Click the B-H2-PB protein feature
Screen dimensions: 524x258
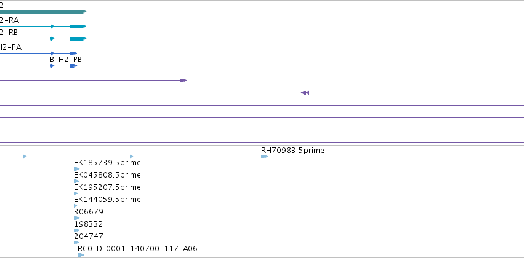coord(63,66)
